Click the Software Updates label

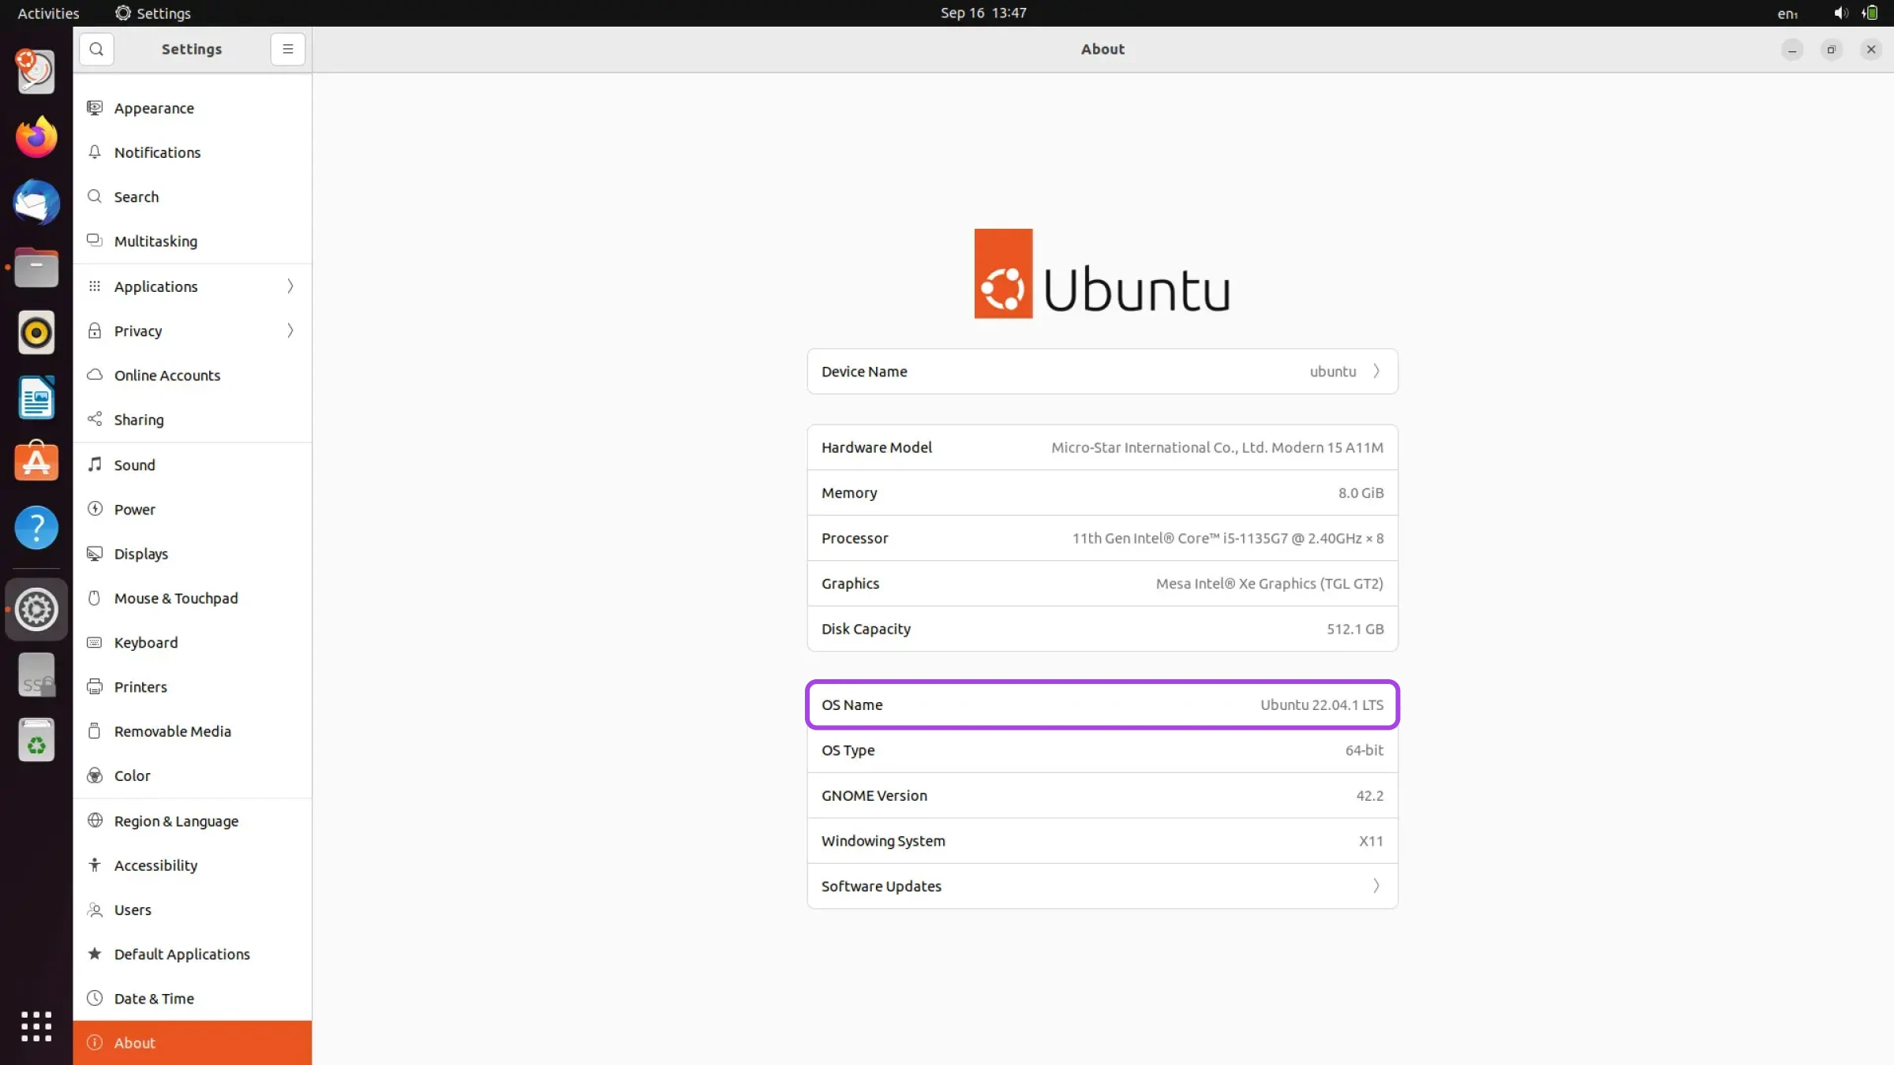tap(881, 886)
